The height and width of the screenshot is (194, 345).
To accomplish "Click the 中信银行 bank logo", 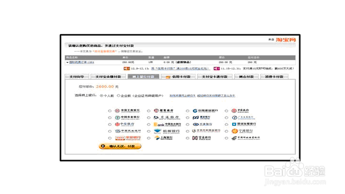I will tap(125, 124).
